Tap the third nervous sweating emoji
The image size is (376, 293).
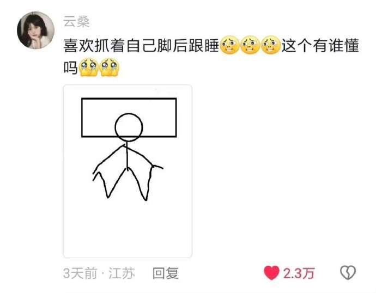coord(271,45)
